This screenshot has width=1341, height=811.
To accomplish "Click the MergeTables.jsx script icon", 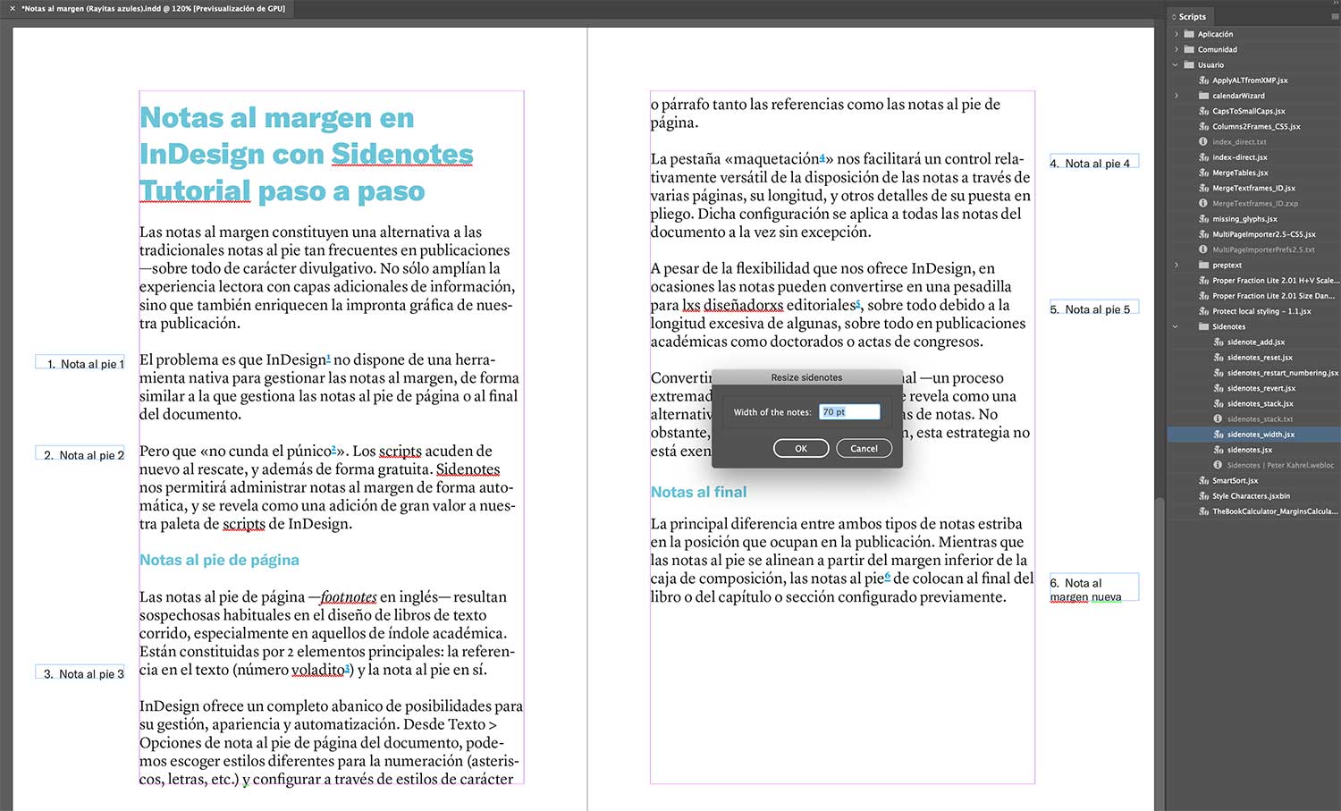I will click(1203, 173).
